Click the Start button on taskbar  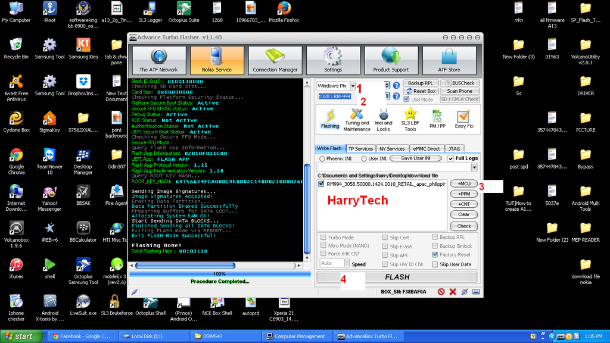21,336
